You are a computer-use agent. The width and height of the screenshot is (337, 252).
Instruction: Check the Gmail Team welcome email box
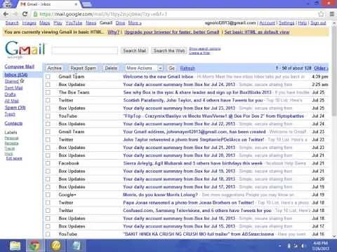point(48,76)
